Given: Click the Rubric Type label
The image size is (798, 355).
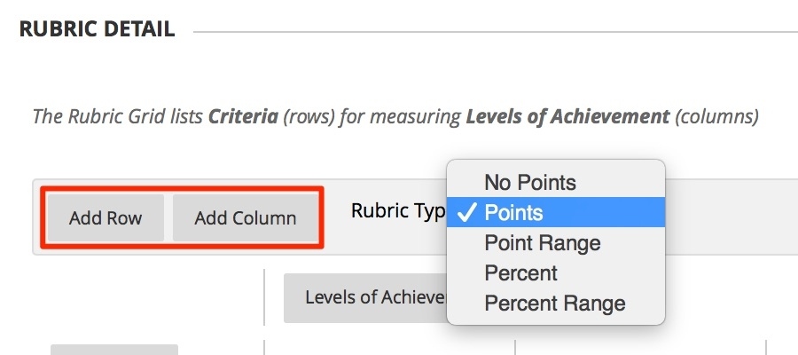Looking at the screenshot, I should (395, 210).
